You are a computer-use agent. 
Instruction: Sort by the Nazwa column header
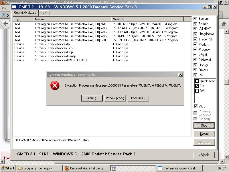tap(72, 19)
